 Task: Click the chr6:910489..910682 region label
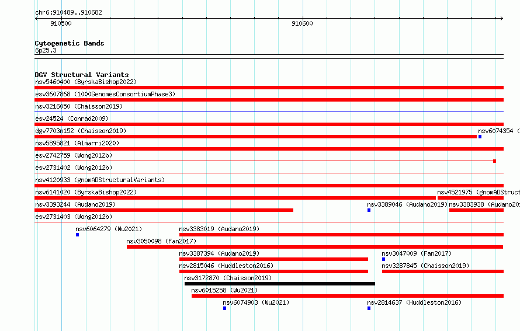pyautogui.click(x=68, y=12)
